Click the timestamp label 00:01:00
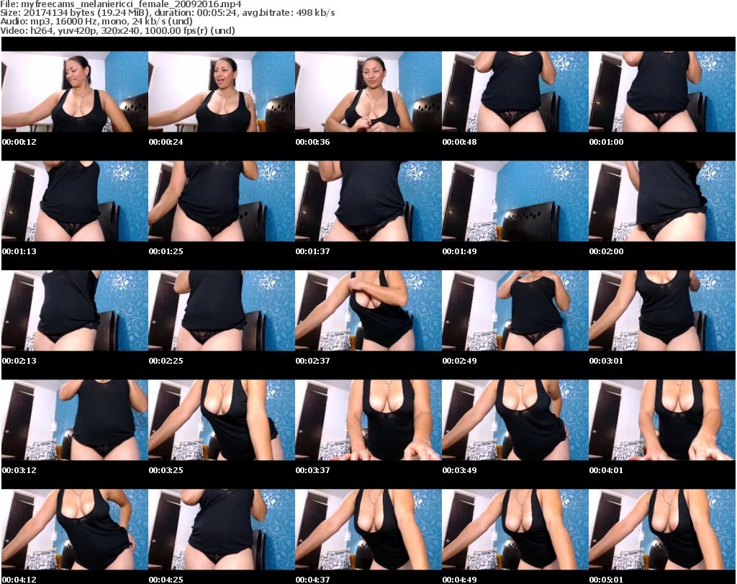 click(x=606, y=142)
